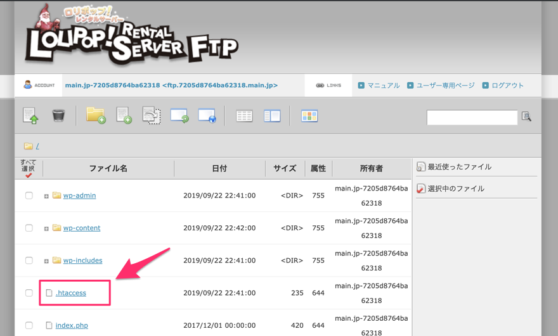Click the search text input field
This screenshot has height=336, width=558.
[472, 117]
